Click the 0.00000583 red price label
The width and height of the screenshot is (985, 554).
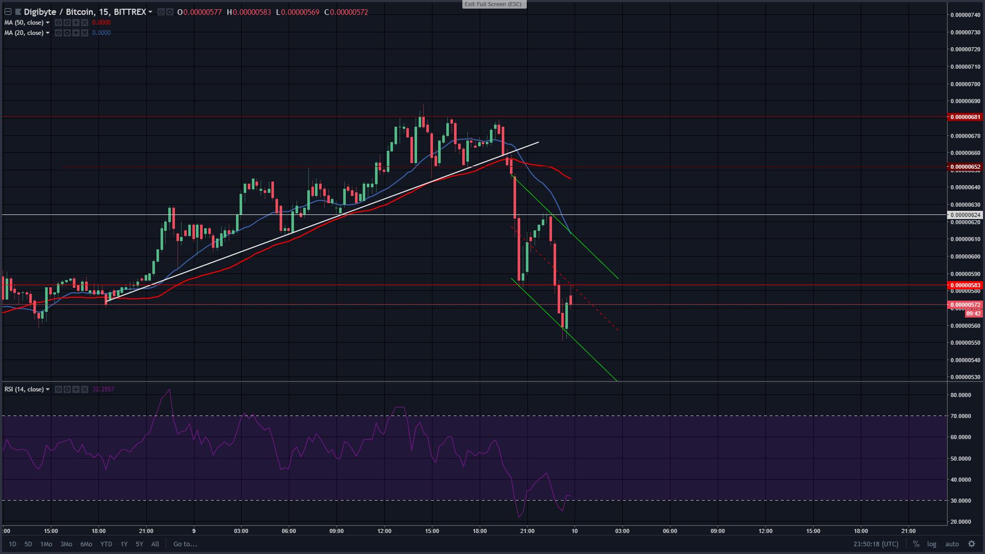(964, 285)
